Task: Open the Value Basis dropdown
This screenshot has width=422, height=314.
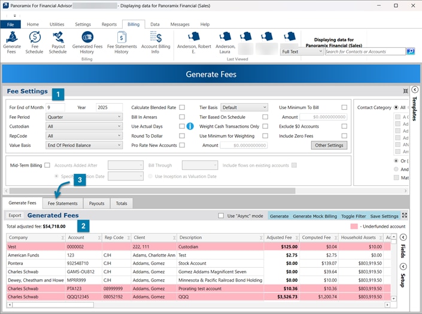Action: [84, 146]
